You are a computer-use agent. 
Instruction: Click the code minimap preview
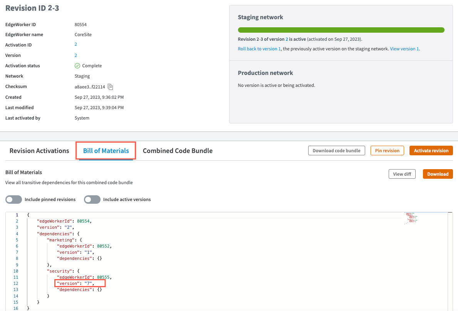(411, 218)
